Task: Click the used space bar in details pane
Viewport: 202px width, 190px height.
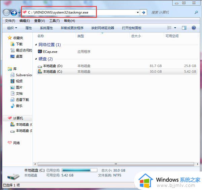Action: (x=79, y=170)
